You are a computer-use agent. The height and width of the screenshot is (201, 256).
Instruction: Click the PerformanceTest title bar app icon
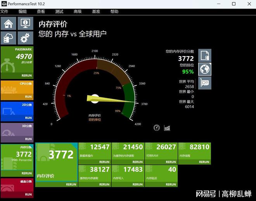[x=4, y=4]
